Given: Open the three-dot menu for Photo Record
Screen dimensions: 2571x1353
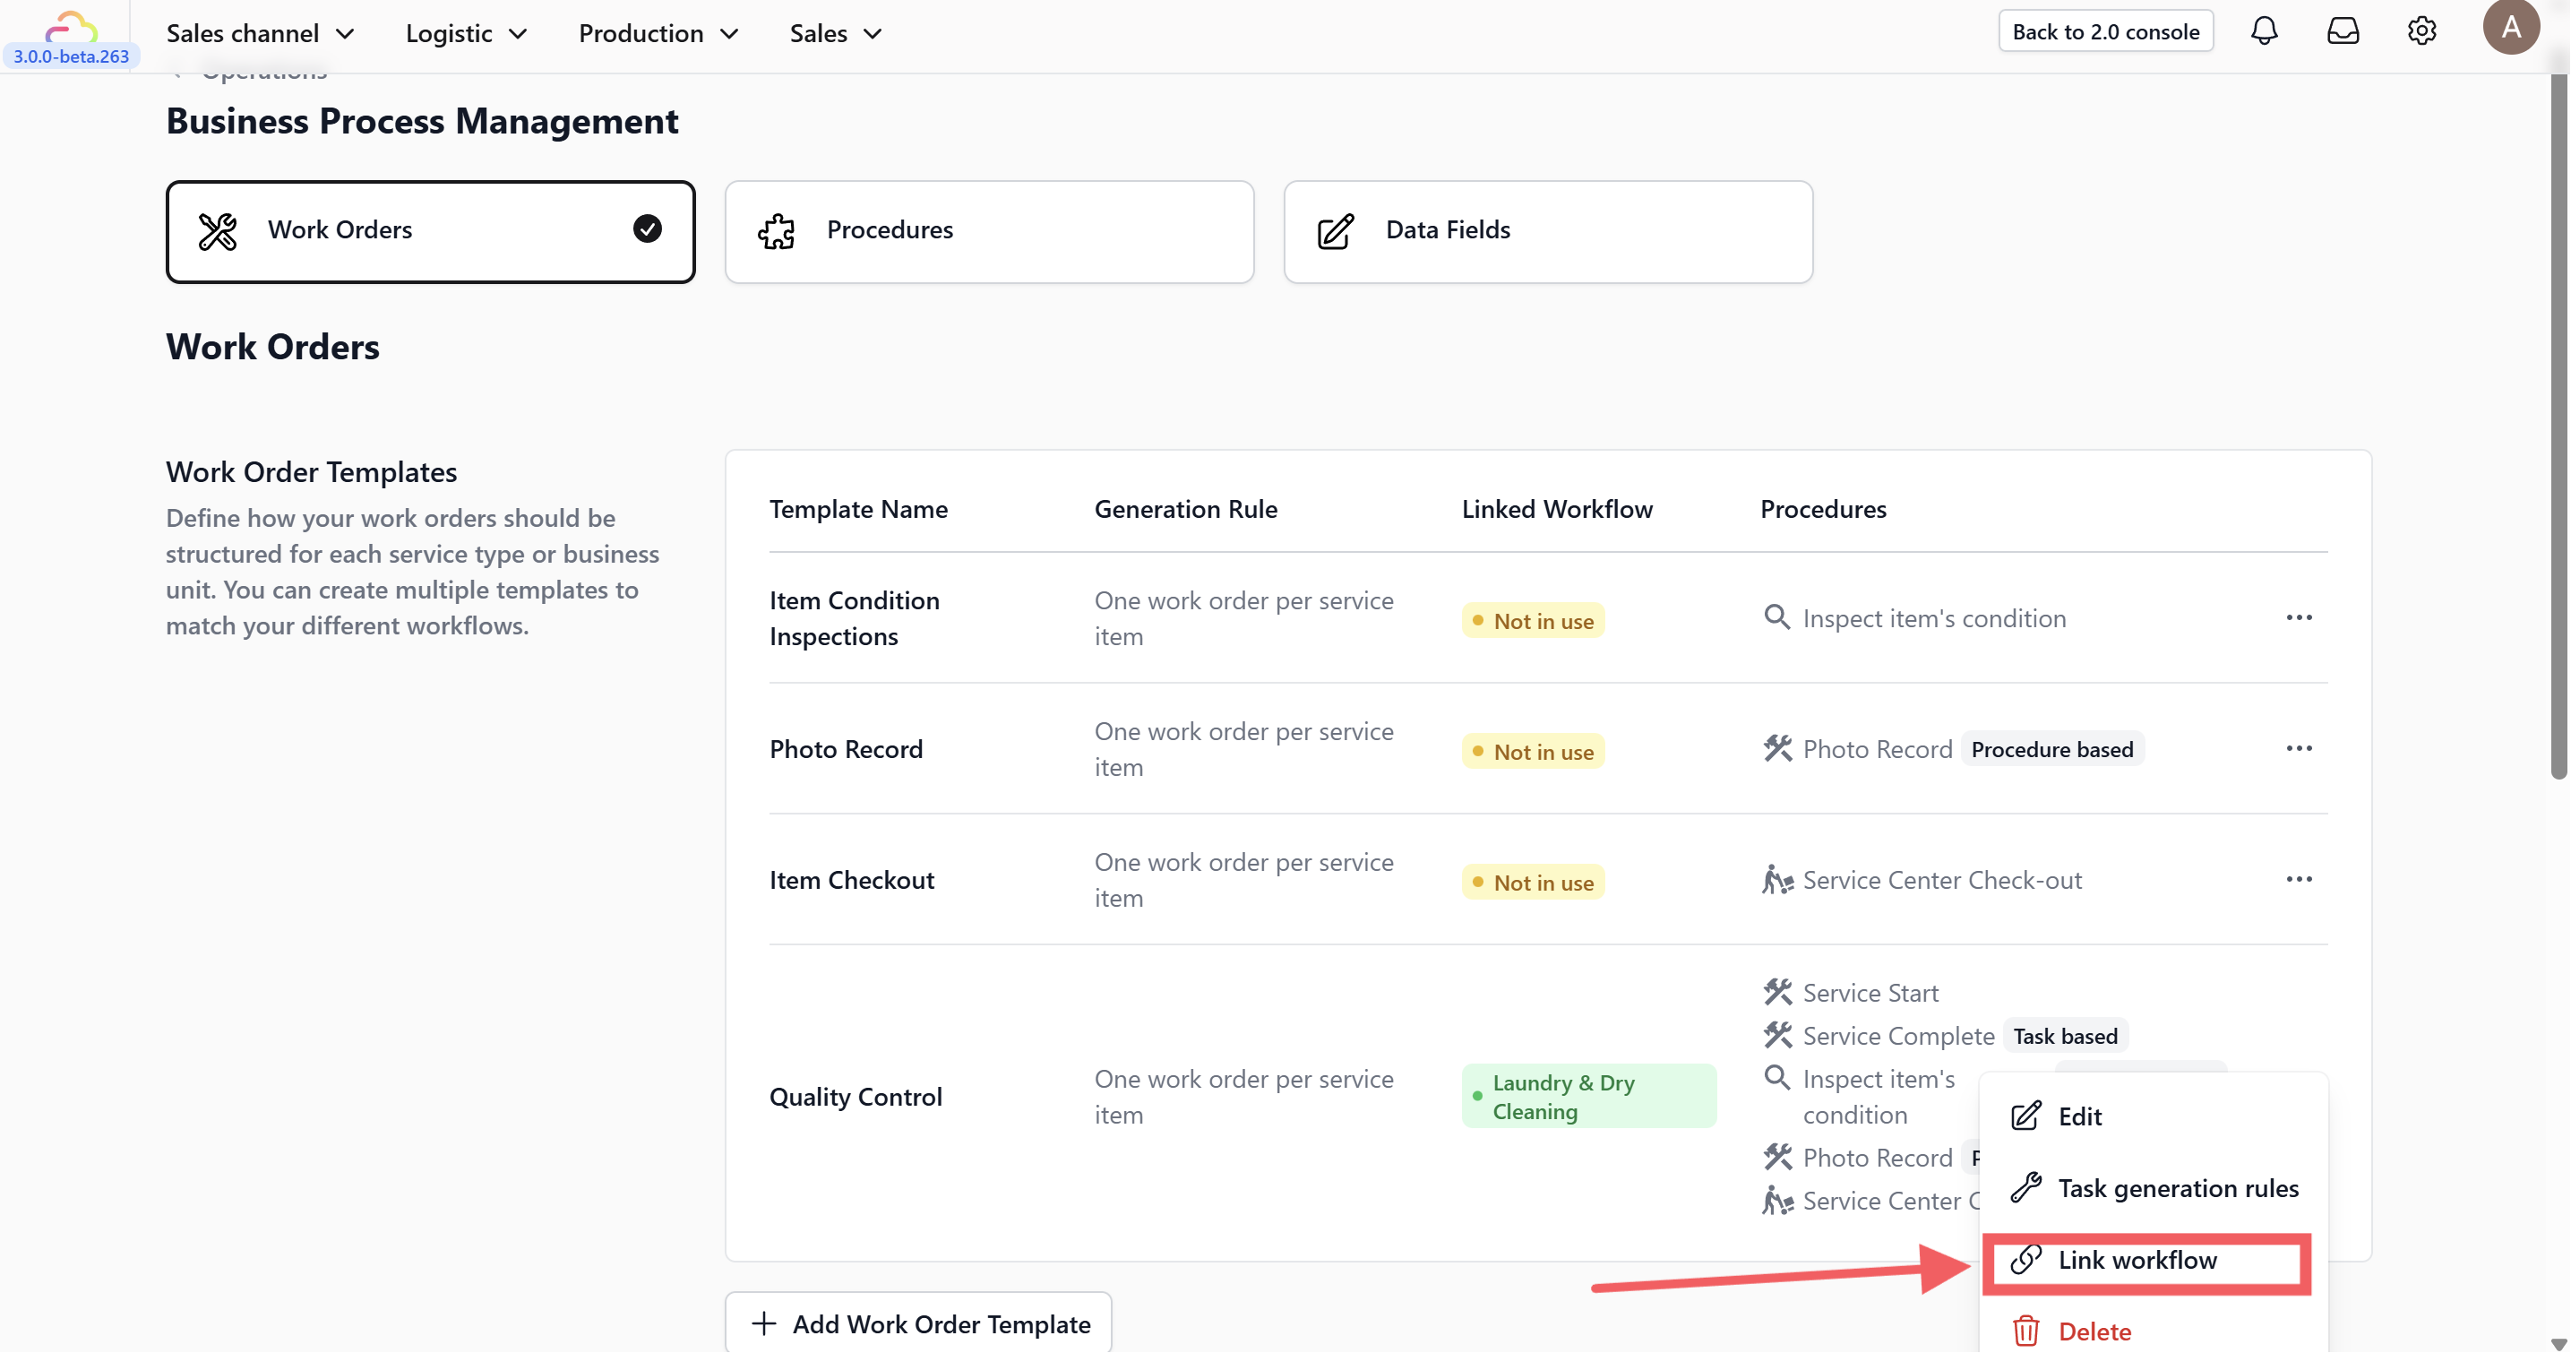Looking at the screenshot, I should coord(2299,748).
